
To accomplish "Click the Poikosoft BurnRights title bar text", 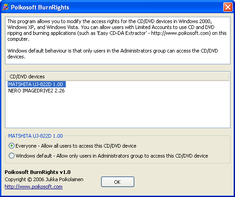I will point(40,7).
